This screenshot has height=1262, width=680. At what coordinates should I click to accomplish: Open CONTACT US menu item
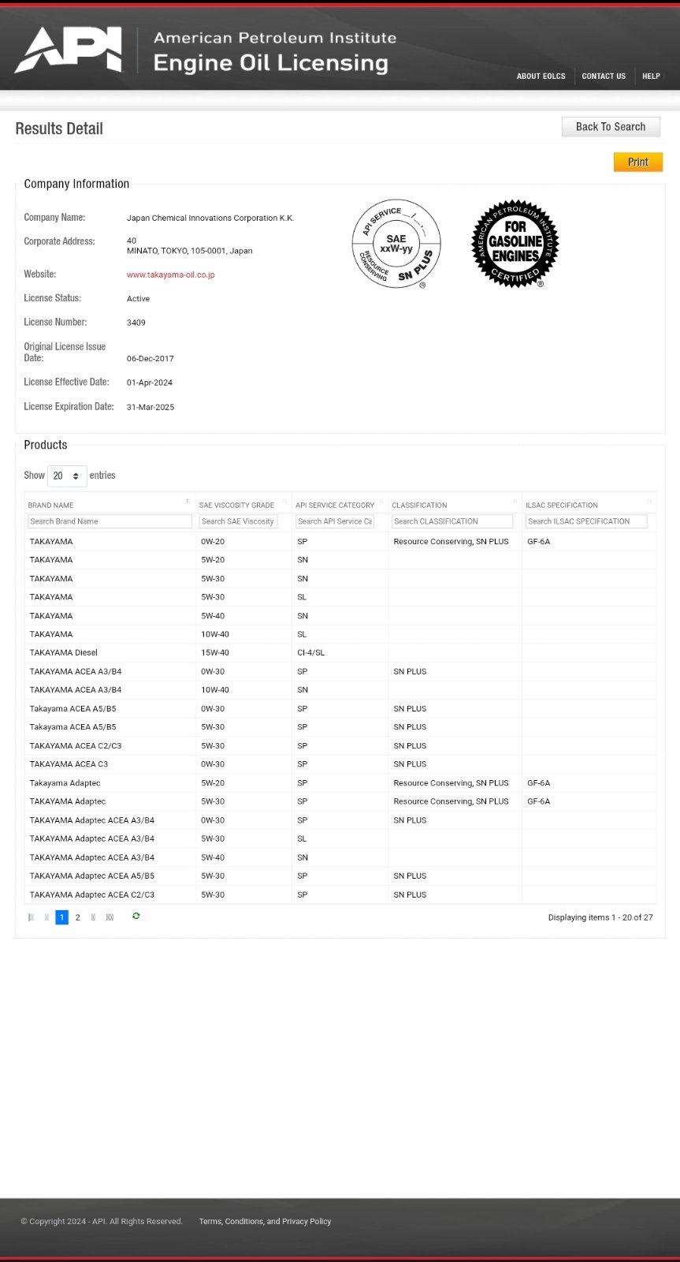[604, 77]
